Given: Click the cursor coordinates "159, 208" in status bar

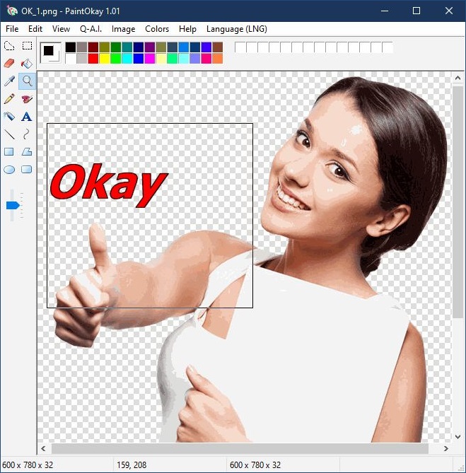Looking at the screenshot, I should click(132, 465).
